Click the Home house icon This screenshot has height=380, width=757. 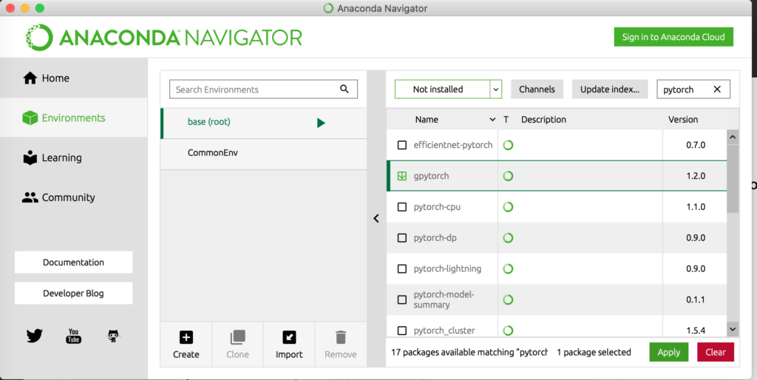[x=30, y=78]
